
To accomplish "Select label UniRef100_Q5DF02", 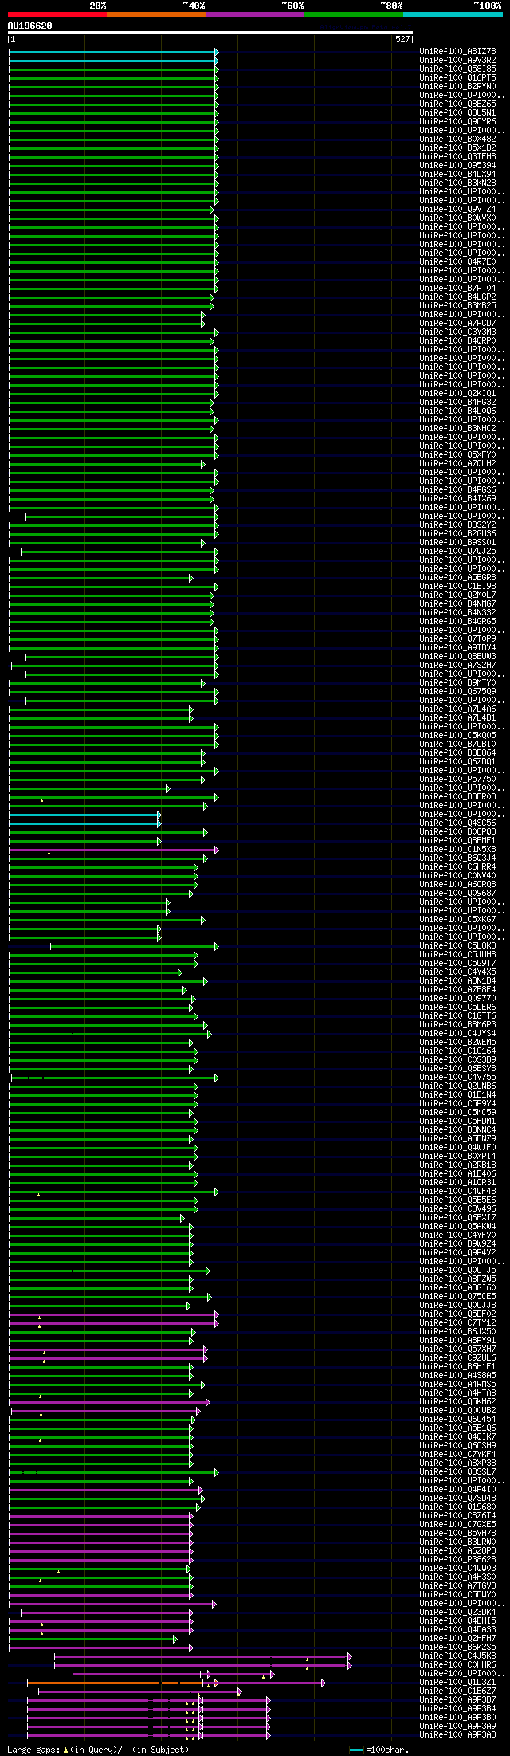I will pos(457,1314).
